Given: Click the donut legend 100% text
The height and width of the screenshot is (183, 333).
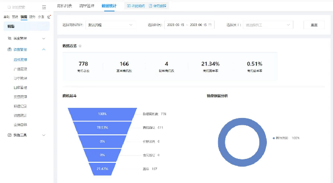Looking at the screenshot, I should 295,138.
